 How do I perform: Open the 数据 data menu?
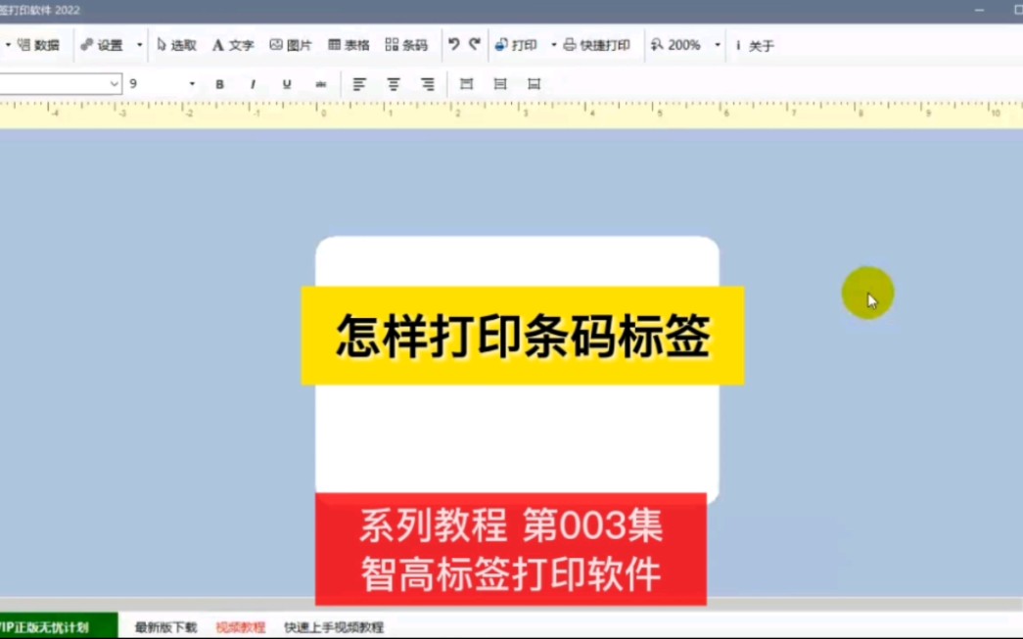[44, 44]
